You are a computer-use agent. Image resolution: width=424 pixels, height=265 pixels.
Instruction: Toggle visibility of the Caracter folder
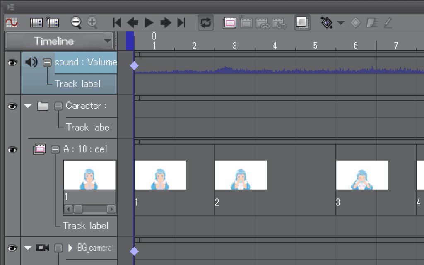[12, 106]
